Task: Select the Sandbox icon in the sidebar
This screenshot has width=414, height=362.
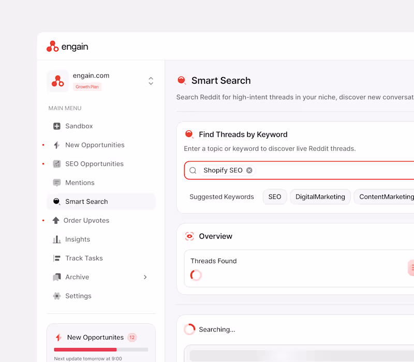Action: pos(56,126)
